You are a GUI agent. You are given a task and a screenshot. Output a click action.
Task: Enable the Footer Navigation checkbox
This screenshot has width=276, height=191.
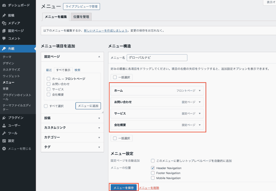coord(153,173)
